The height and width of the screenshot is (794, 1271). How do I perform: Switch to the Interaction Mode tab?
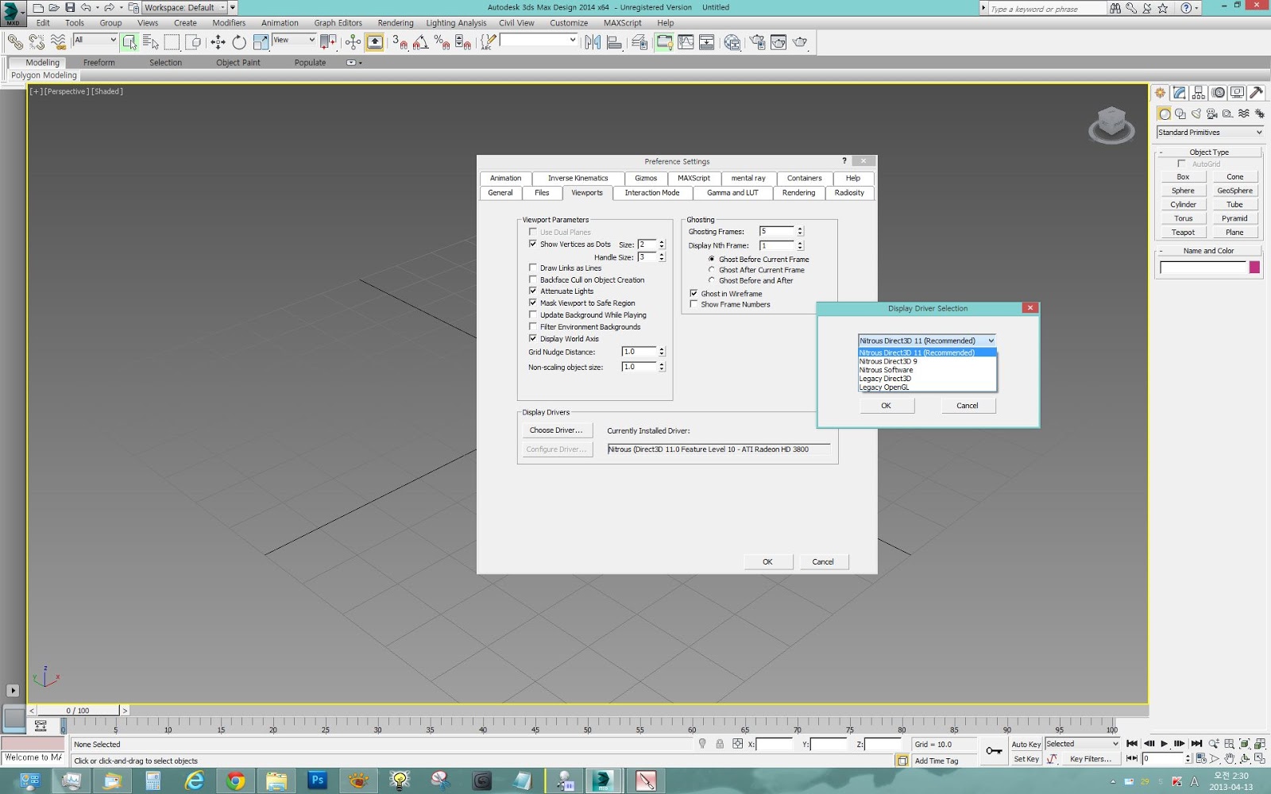click(x=652, y=193)
